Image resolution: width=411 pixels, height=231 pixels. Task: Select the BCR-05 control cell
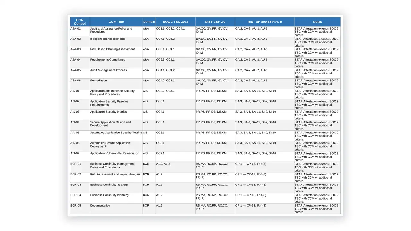(x=80, y=209)
